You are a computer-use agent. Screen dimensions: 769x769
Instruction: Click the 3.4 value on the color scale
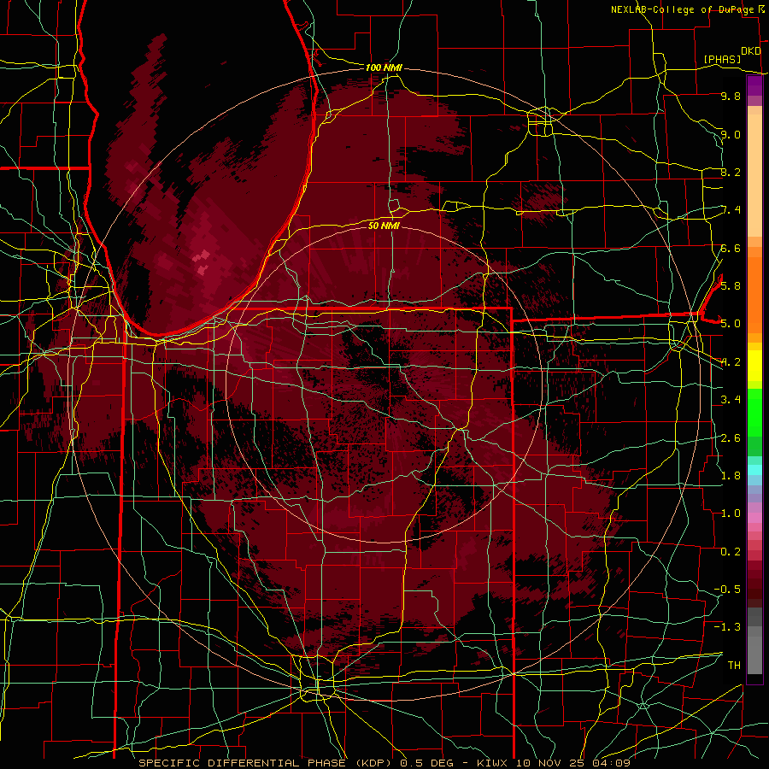pos(731,400)
